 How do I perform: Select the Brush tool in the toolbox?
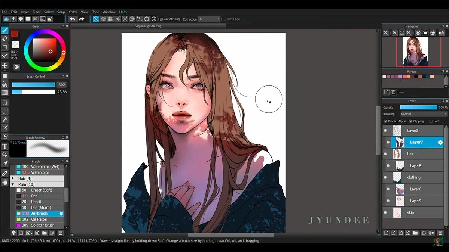click(5, 30)
